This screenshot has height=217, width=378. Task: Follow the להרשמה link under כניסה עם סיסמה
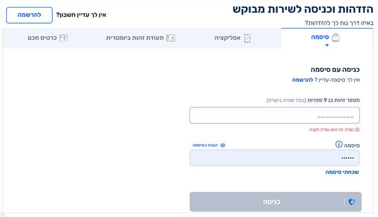coord(302,80)
